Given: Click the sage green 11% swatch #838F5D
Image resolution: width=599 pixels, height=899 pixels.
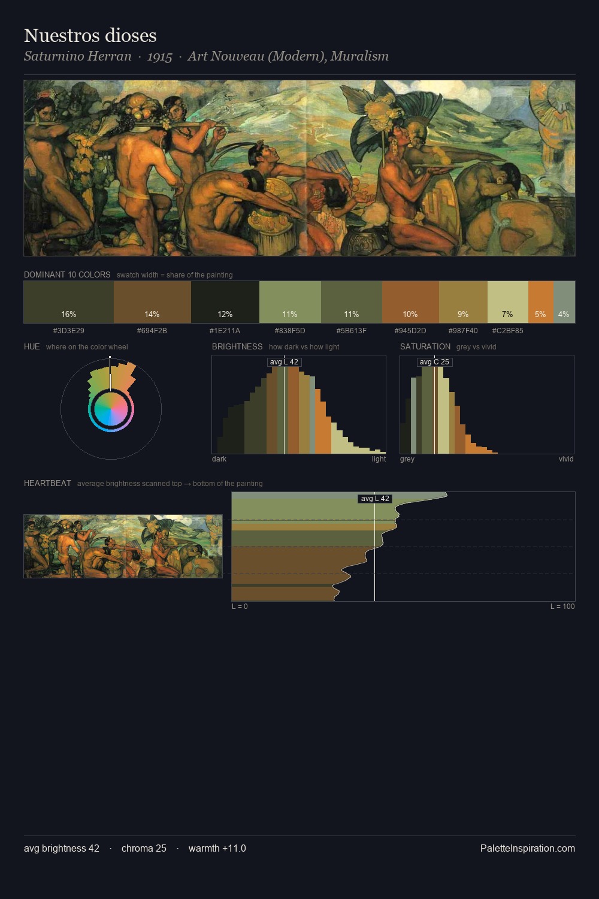Looking at the screenshot, I should (290, 302).
